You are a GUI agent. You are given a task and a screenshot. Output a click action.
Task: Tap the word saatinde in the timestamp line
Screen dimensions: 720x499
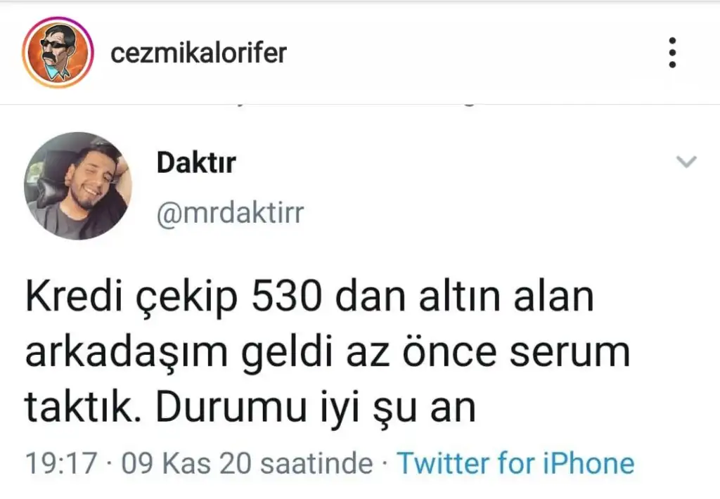click(317, 462)
